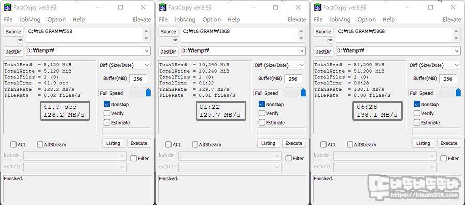The height and width of the screenshot is (205, 465).
Task: Tick AltStream checkbox in 50GB window
Action: (x=350, y=145)
